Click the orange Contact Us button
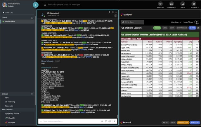Viewport: 201px width, 127px height. (183, 123)
